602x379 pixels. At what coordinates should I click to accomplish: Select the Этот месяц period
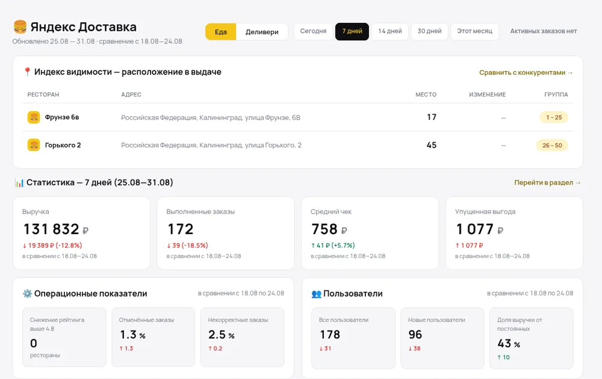tap(474, 31)
